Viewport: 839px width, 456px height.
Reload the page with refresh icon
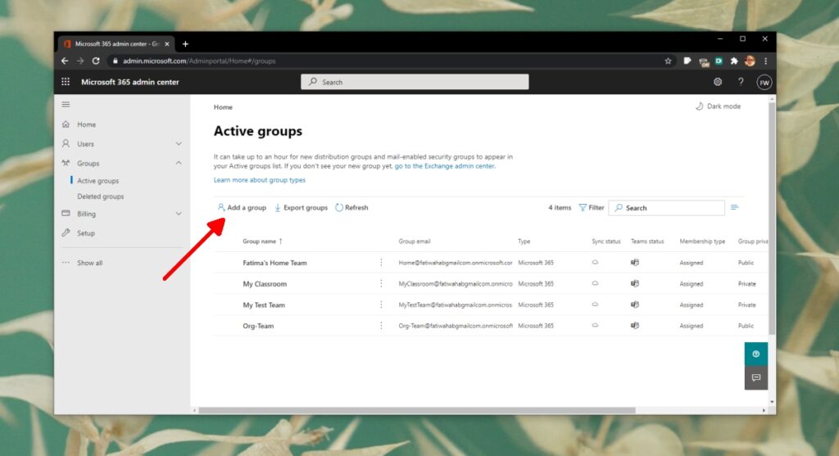[x=96, y=61]
